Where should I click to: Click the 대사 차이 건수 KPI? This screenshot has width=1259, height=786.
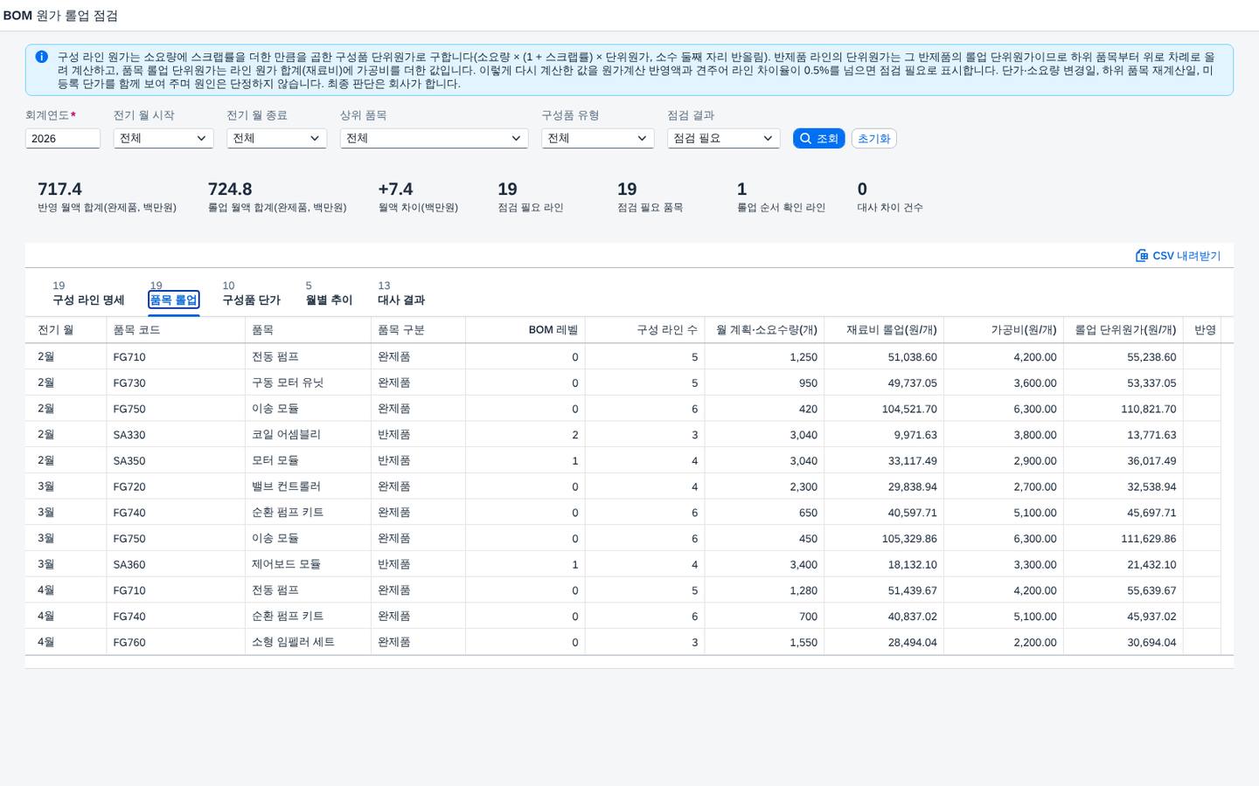[x=890, y=197]
